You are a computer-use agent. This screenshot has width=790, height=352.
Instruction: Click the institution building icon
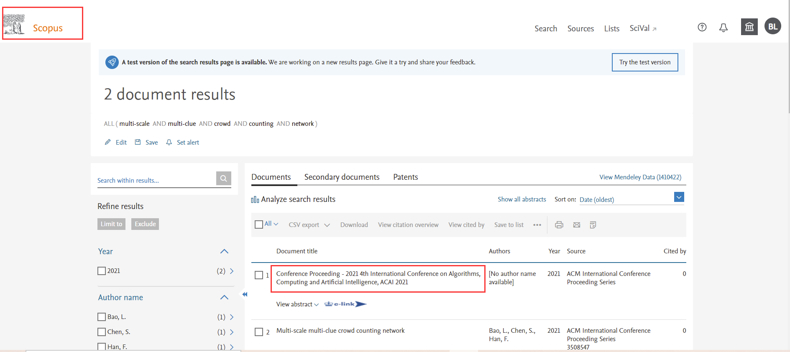(749, 27)
